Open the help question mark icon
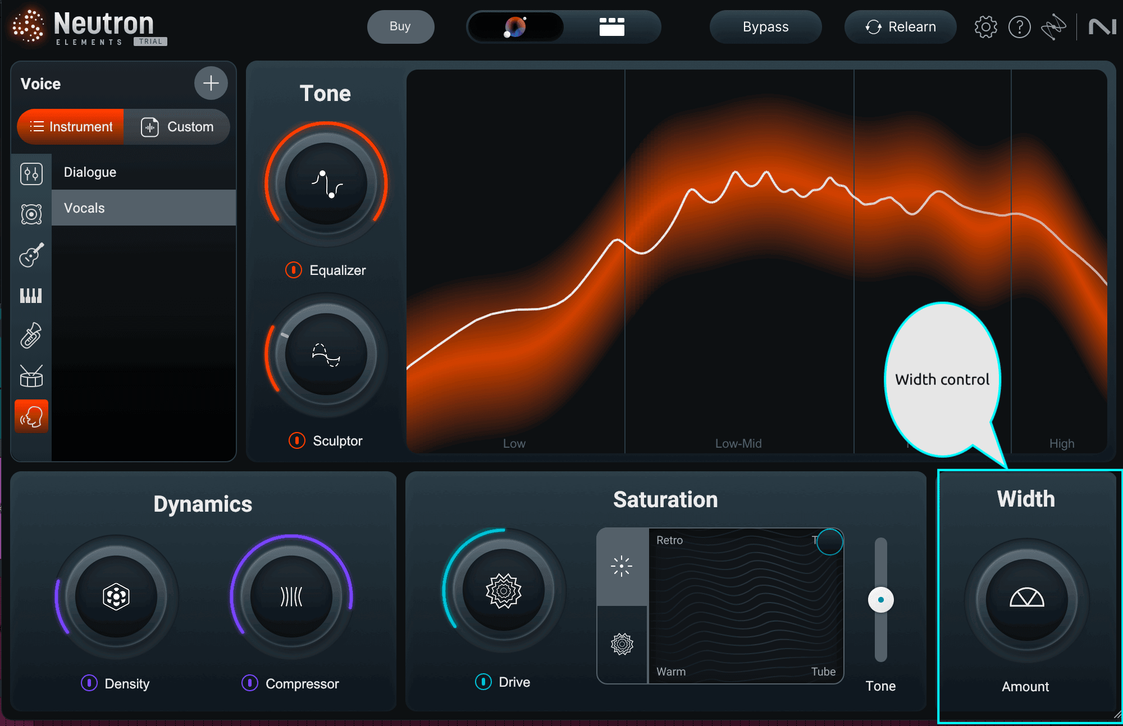The height and width of the screenshot is (726, 1123). pyautogui.click(x=1019, y=27)
